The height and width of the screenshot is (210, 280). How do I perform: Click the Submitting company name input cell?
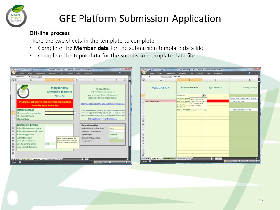[x=59, y=128]
